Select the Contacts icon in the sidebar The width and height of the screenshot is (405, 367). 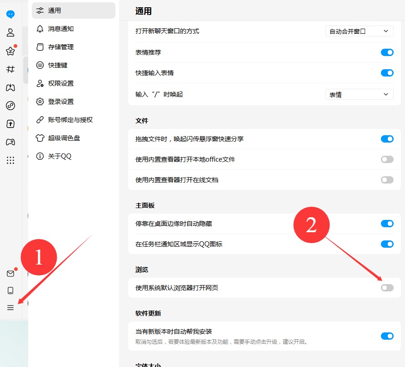click(x=10, y=32)
